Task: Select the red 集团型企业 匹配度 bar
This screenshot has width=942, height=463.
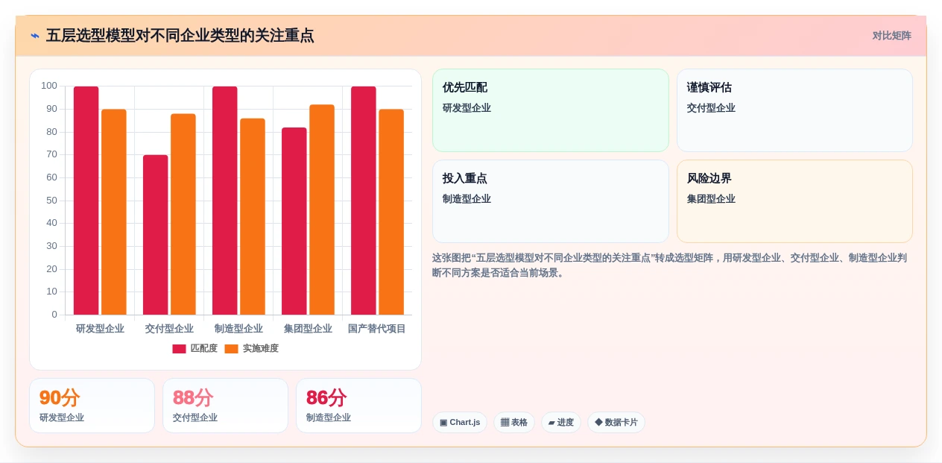Action: point(294,221)
